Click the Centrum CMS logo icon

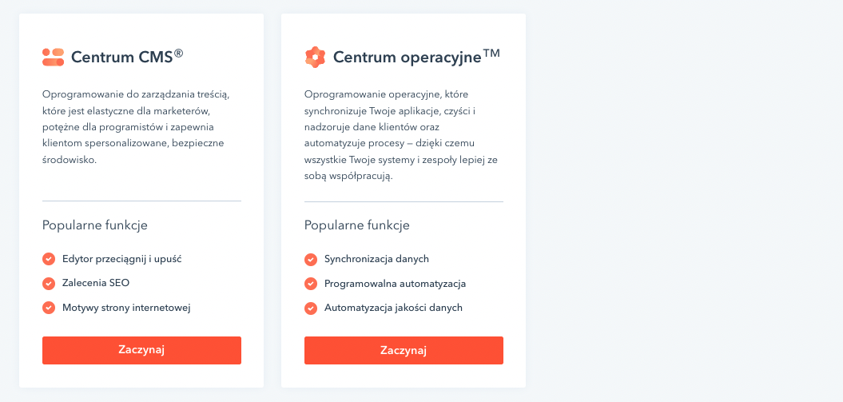point(54,57)
